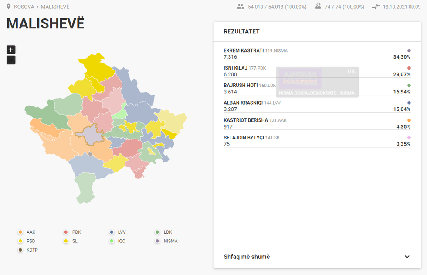Click the voters people icon

(x=240, y=7)
